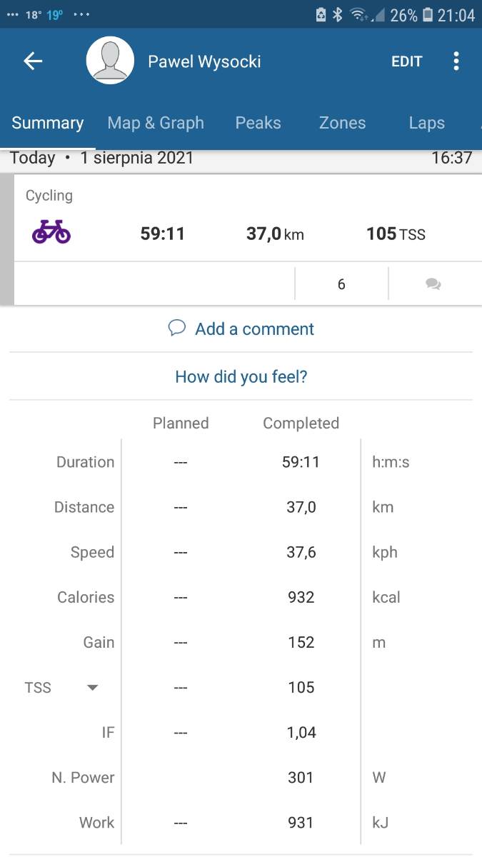Tap the completed Duration value 59:11
Viewport: 482px width, 857px height.
point(301,462)
